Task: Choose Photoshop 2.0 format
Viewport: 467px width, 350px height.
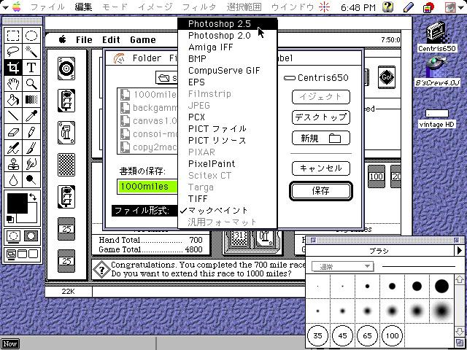Action: click(x=228, y=36)
